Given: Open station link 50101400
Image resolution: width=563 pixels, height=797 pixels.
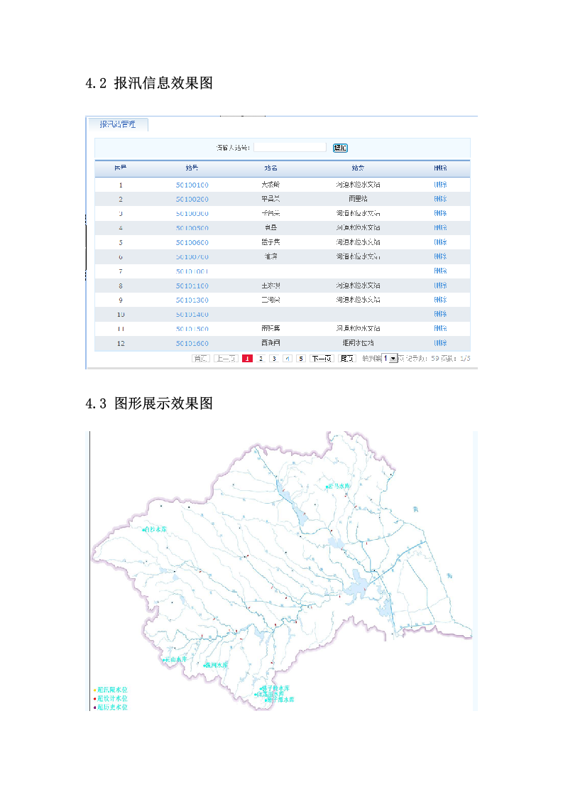Looking at the screenshot, I should coord(192,315).
